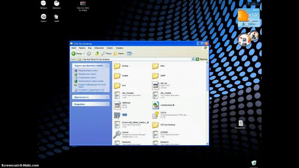Go up one folder level
The image size is (299, 168).
pos(97,54)
